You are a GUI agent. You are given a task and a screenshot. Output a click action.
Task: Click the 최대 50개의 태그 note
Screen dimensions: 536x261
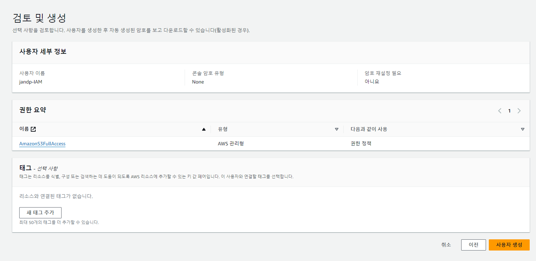click(x=59, y=222)
